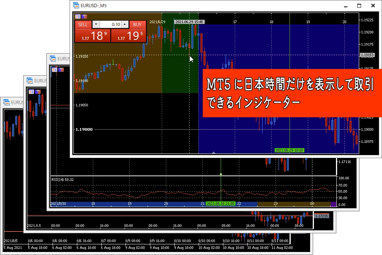Click the 30.00 RSI level value
Viewport: 382px width, 255px height.
tap(343, 198)
